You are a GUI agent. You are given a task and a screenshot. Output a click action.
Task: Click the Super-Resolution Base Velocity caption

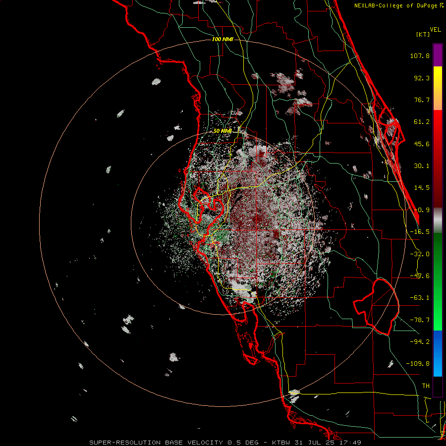pyautogui.click(x=225, y=443)
